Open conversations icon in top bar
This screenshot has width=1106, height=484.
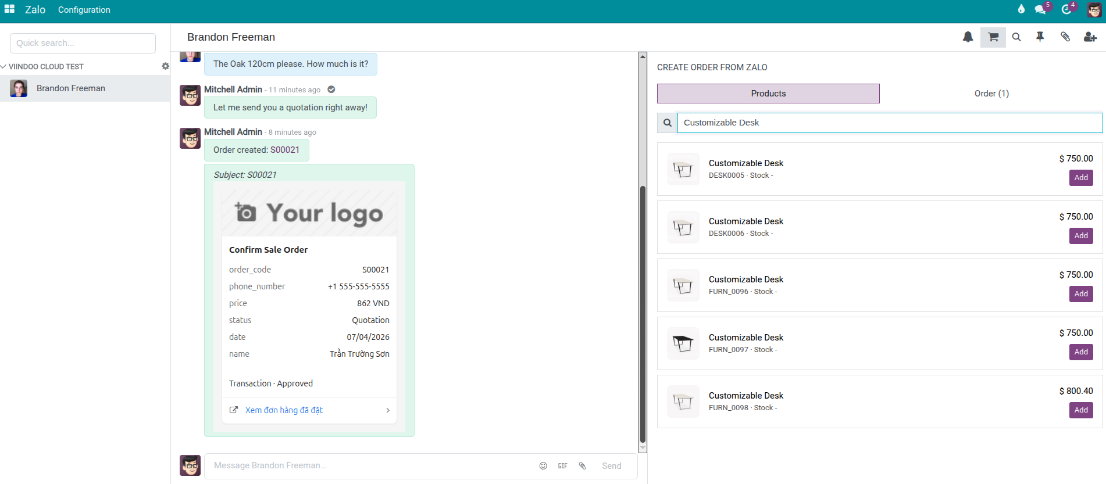tap(1040, 9)
